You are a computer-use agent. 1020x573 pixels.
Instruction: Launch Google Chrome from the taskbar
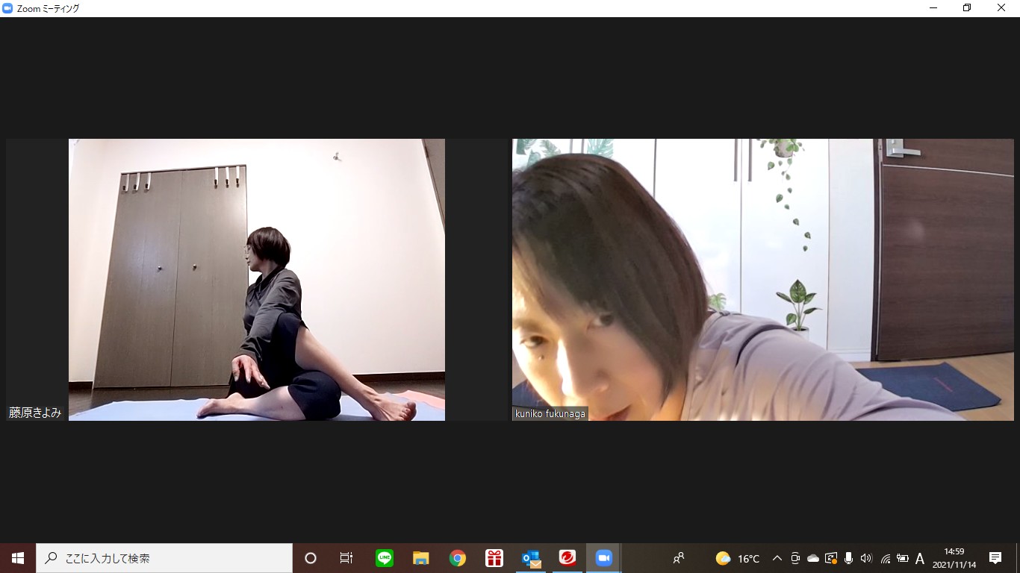[458, 558]
